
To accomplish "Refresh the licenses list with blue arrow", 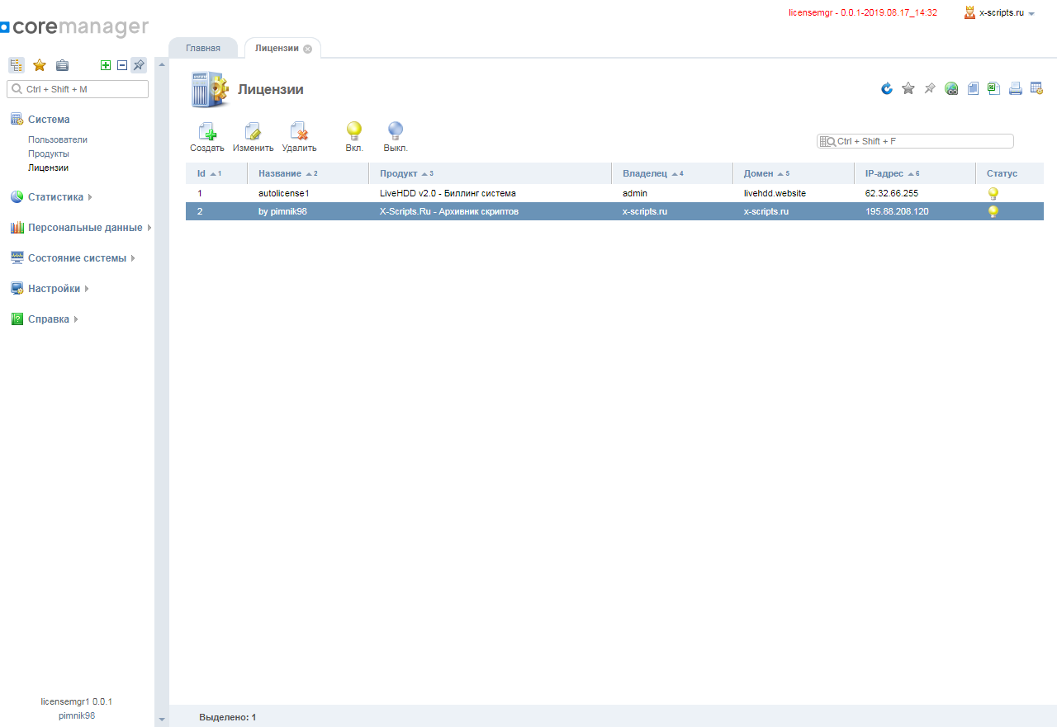I will pyautogui.click(x=887, y=89).
